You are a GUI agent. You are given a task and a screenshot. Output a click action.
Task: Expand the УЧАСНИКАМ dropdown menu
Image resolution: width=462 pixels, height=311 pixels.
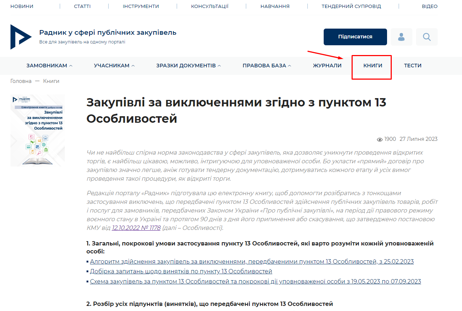point(114,66)
